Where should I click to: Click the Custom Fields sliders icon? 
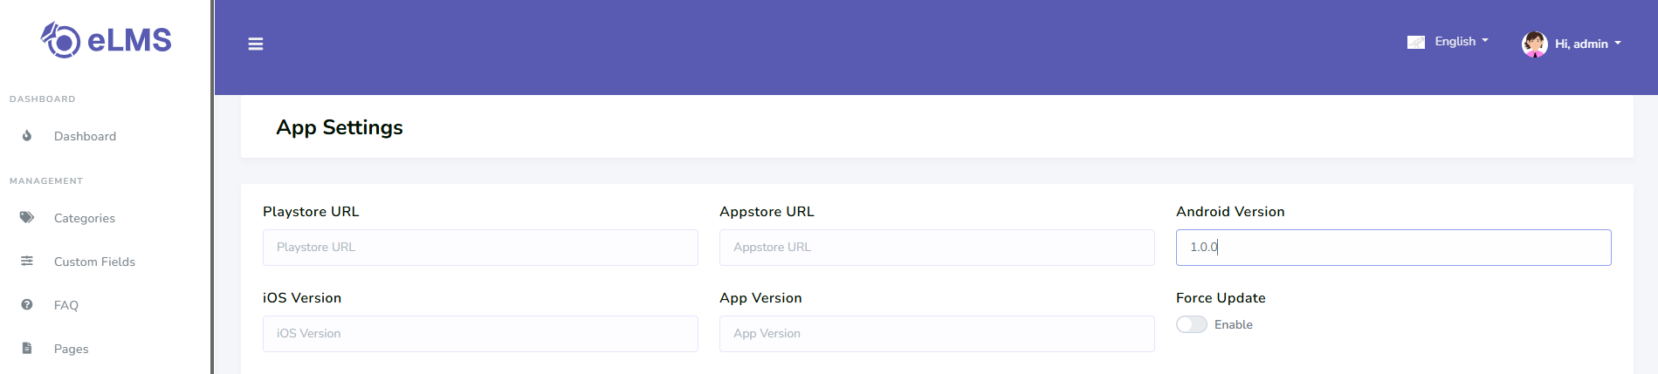pos(27,261)
